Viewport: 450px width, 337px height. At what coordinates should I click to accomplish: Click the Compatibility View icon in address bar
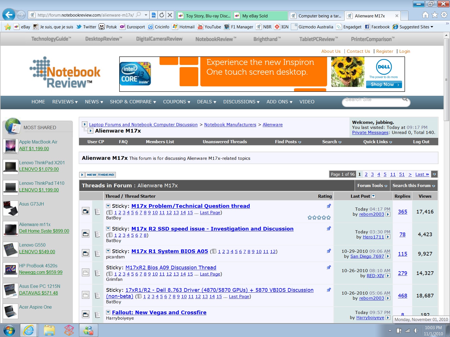click(154, 15)
